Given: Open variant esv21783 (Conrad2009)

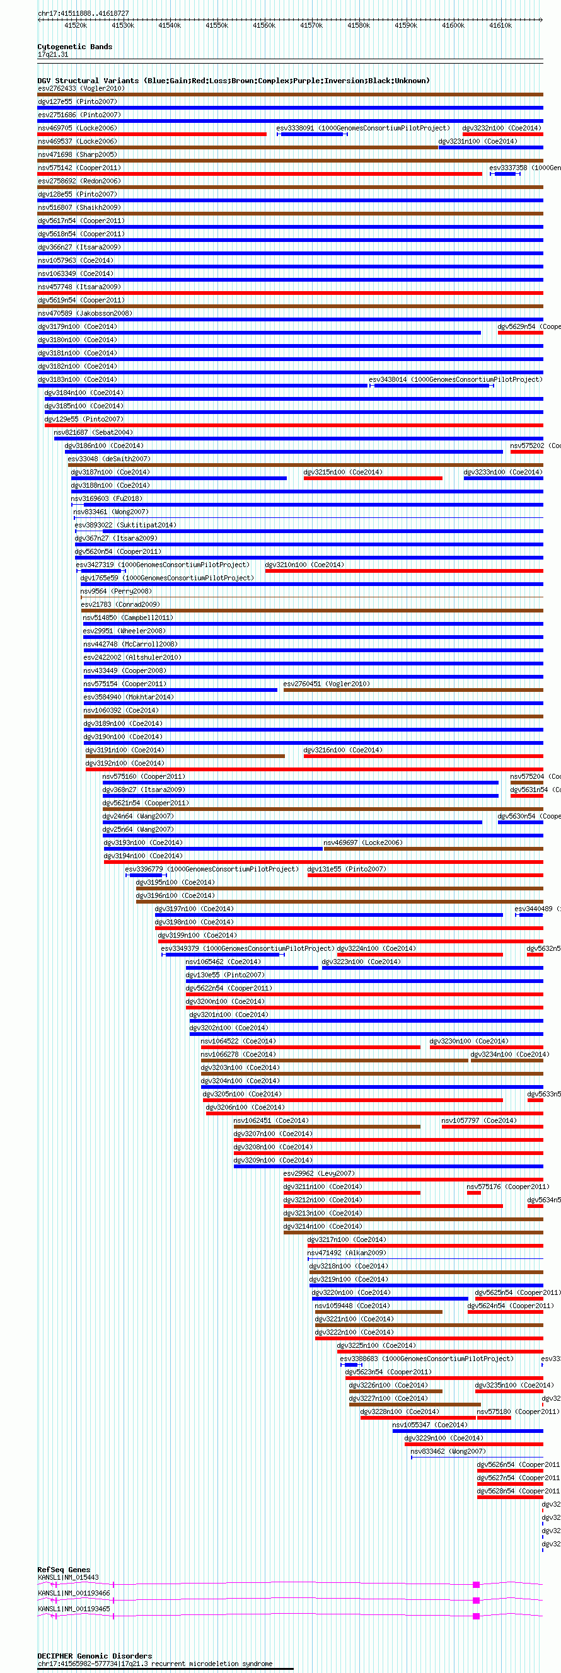Looking at the screenshot, I should coord(120,605).
